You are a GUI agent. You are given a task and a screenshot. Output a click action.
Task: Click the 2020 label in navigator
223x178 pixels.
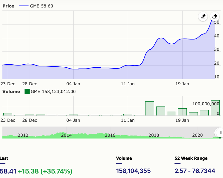point(197,135)
